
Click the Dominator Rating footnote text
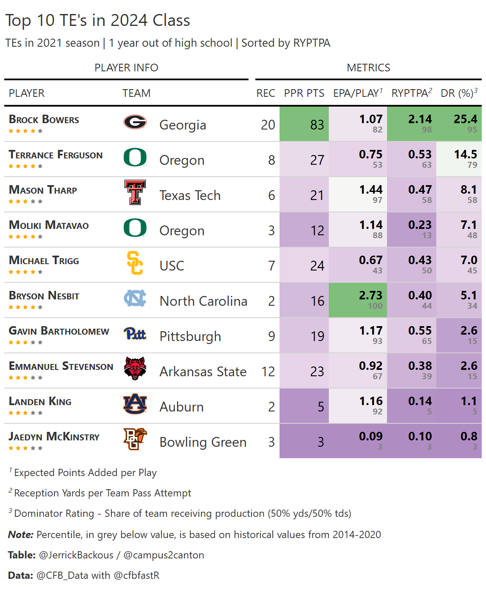183,513
